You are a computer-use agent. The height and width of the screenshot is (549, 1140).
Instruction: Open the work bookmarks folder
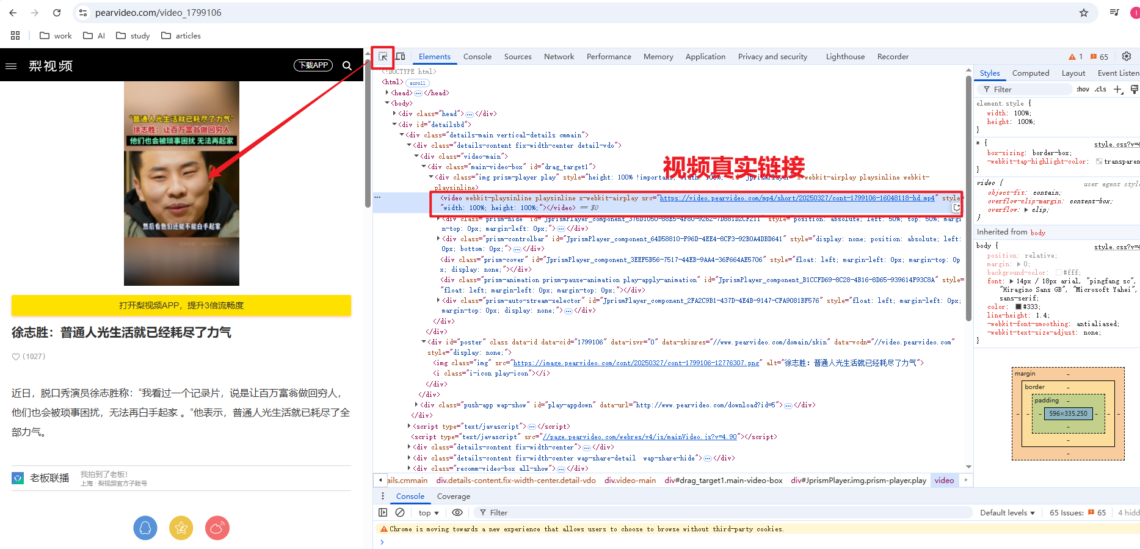56,35
